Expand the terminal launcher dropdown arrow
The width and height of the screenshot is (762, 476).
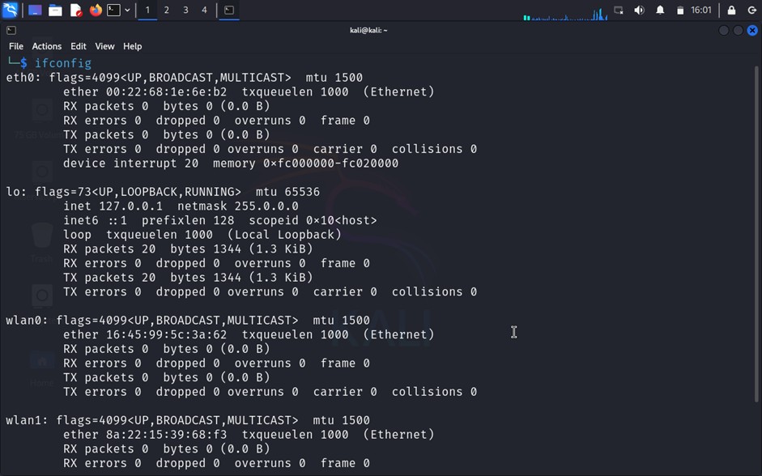pos(127,10)
